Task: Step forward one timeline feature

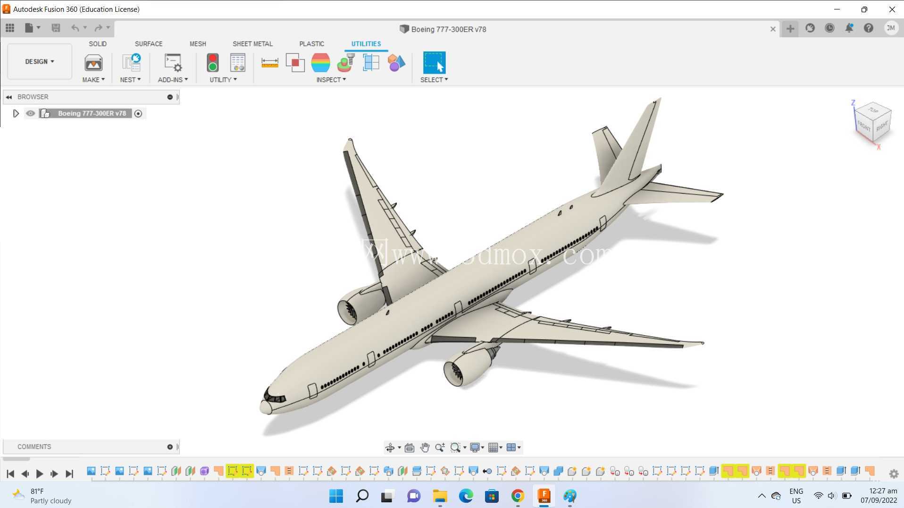Action: coord(54,474)
